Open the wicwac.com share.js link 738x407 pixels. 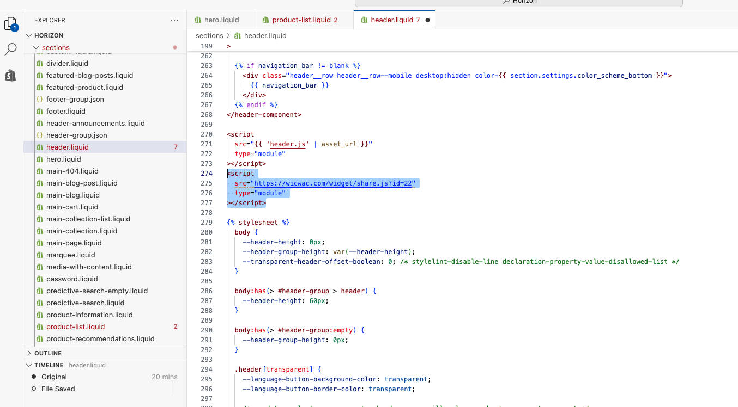334,183
